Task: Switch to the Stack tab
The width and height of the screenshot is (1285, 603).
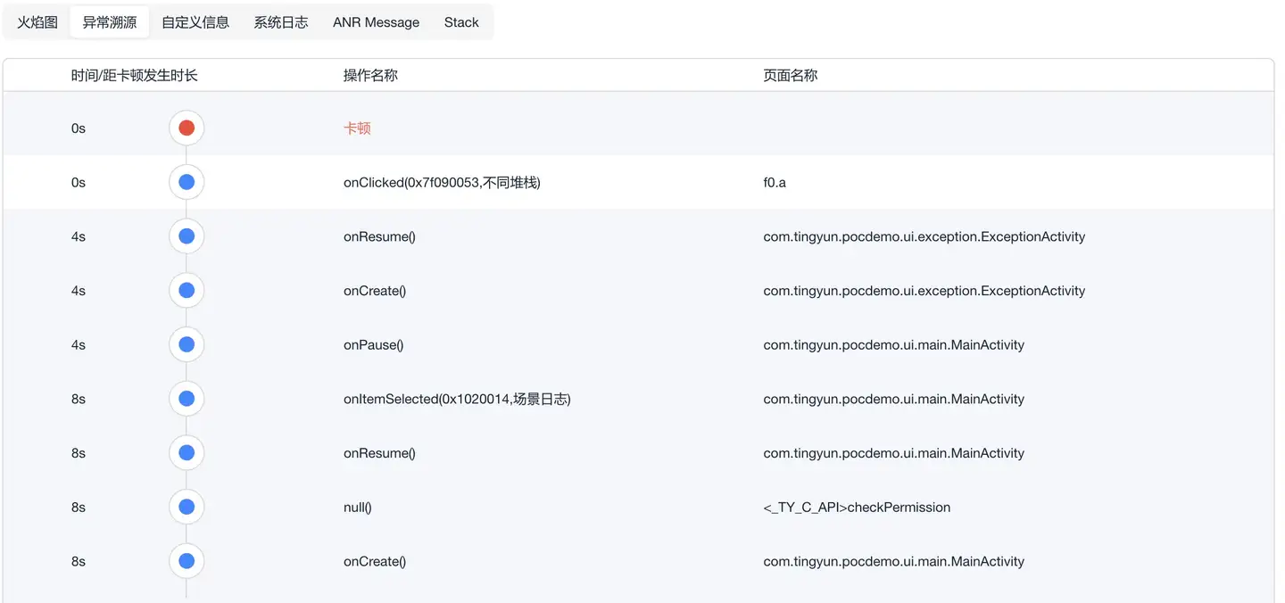Action: (x=461, y=22)
